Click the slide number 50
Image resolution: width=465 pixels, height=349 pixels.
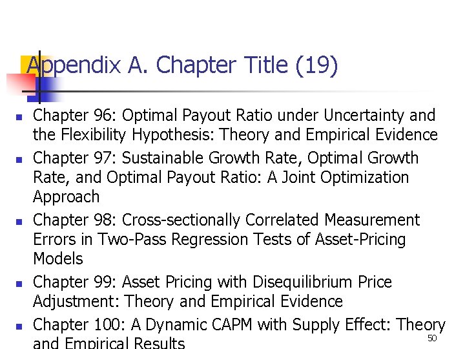[433, 339]
